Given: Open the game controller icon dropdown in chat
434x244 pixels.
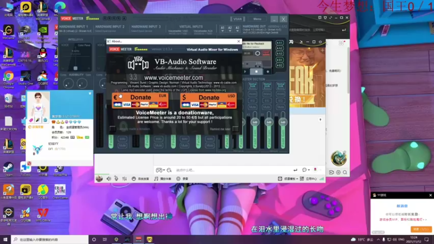Looking at the screenshot, I should pos(160,170).
